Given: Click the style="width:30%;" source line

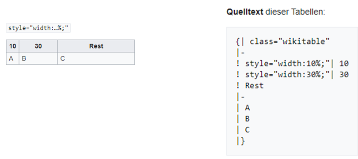Looking at the screenshot, I should [293, 75].
